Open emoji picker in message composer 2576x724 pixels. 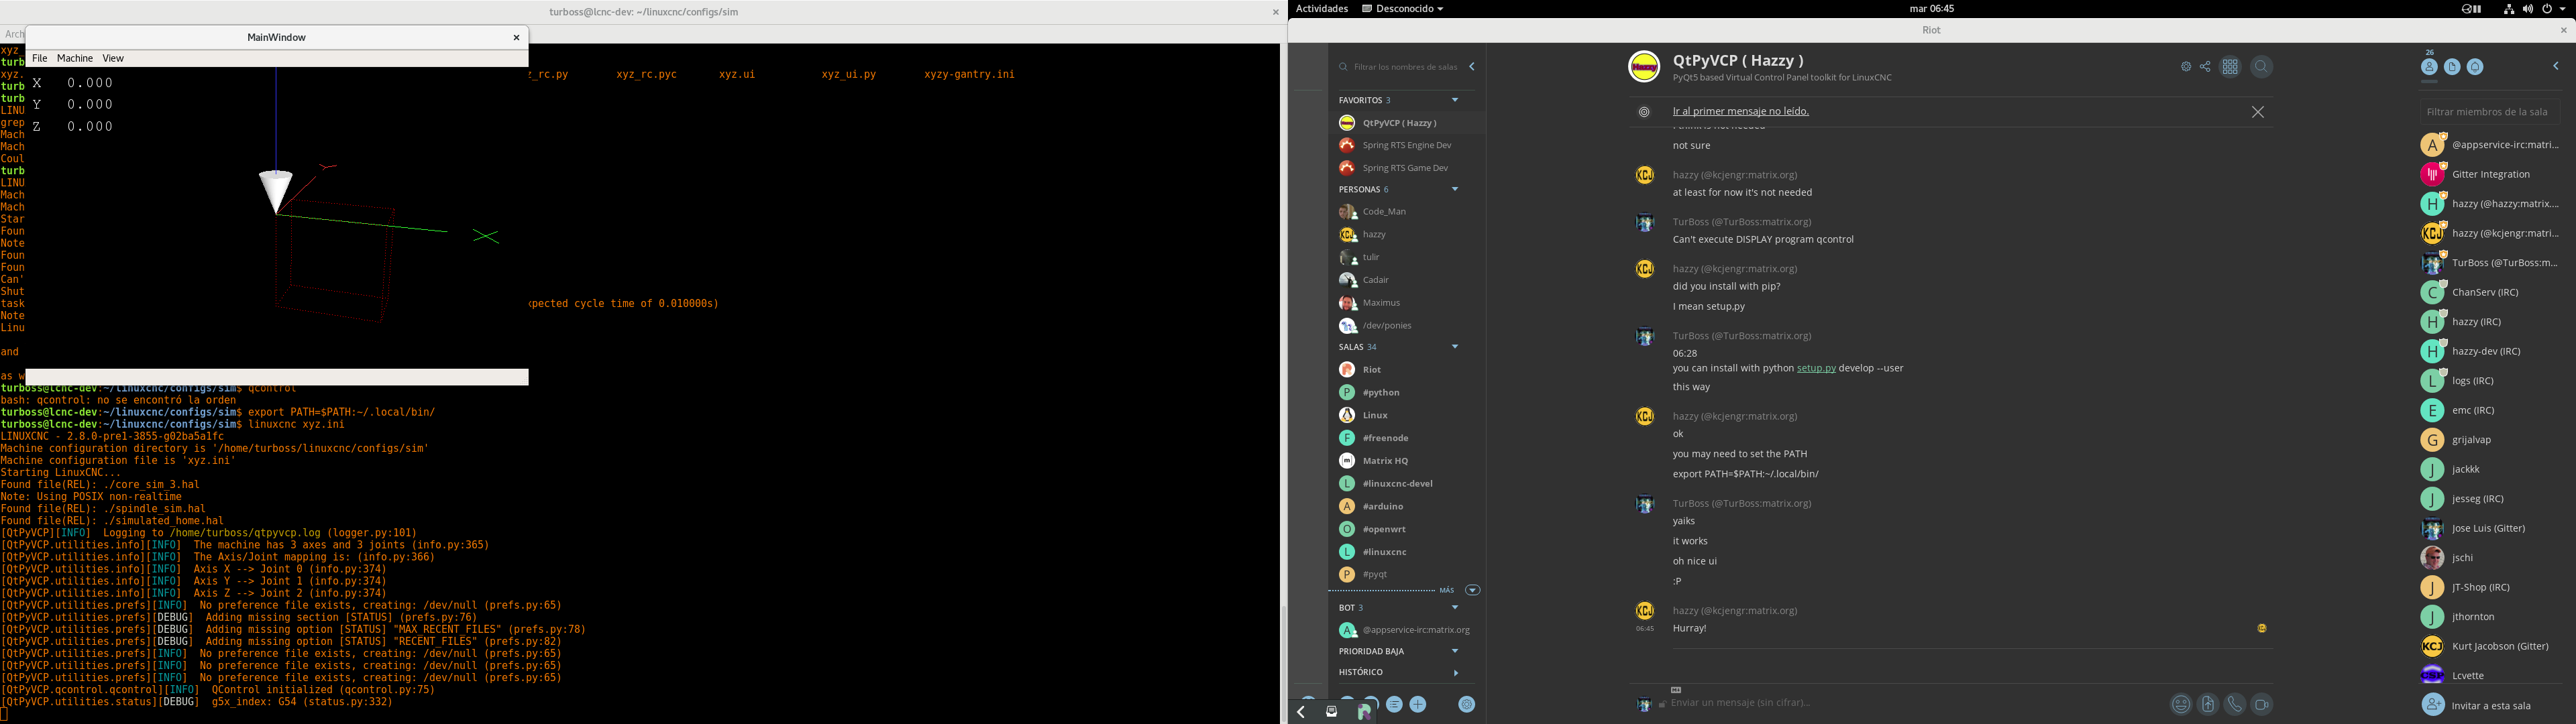(2181, 704)
